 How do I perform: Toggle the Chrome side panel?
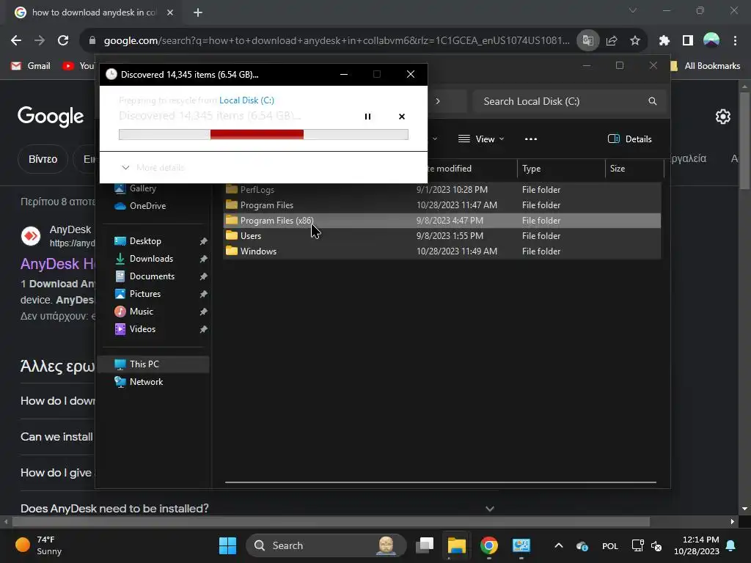pyautogui.click(x=687, y=41)
